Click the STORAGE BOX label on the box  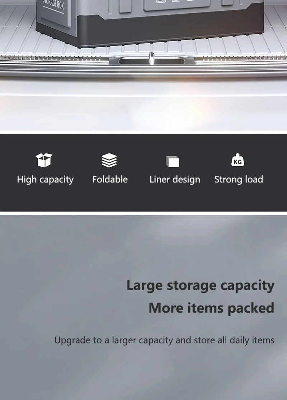pos(53,4)
